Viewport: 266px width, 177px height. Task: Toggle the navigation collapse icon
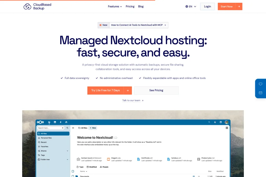coord(73,128)
